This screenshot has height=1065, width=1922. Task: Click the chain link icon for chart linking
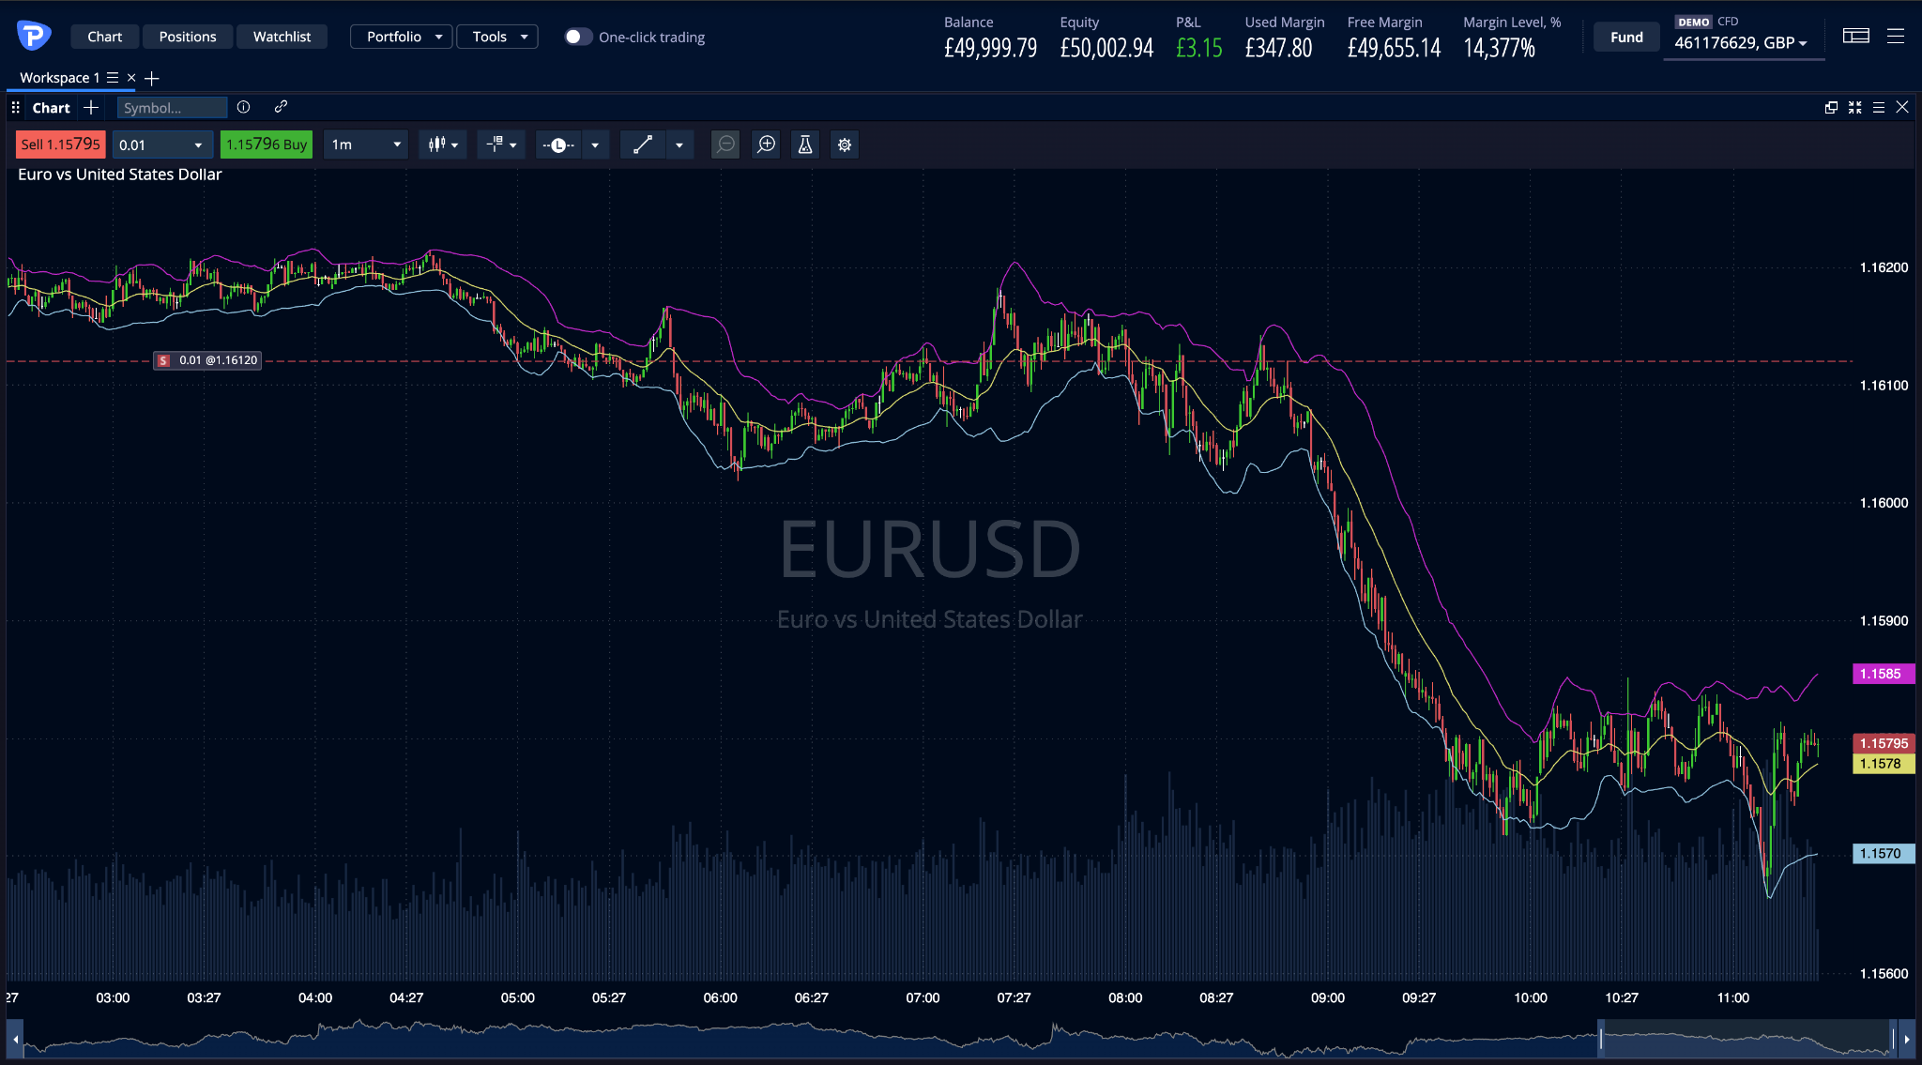281,107
